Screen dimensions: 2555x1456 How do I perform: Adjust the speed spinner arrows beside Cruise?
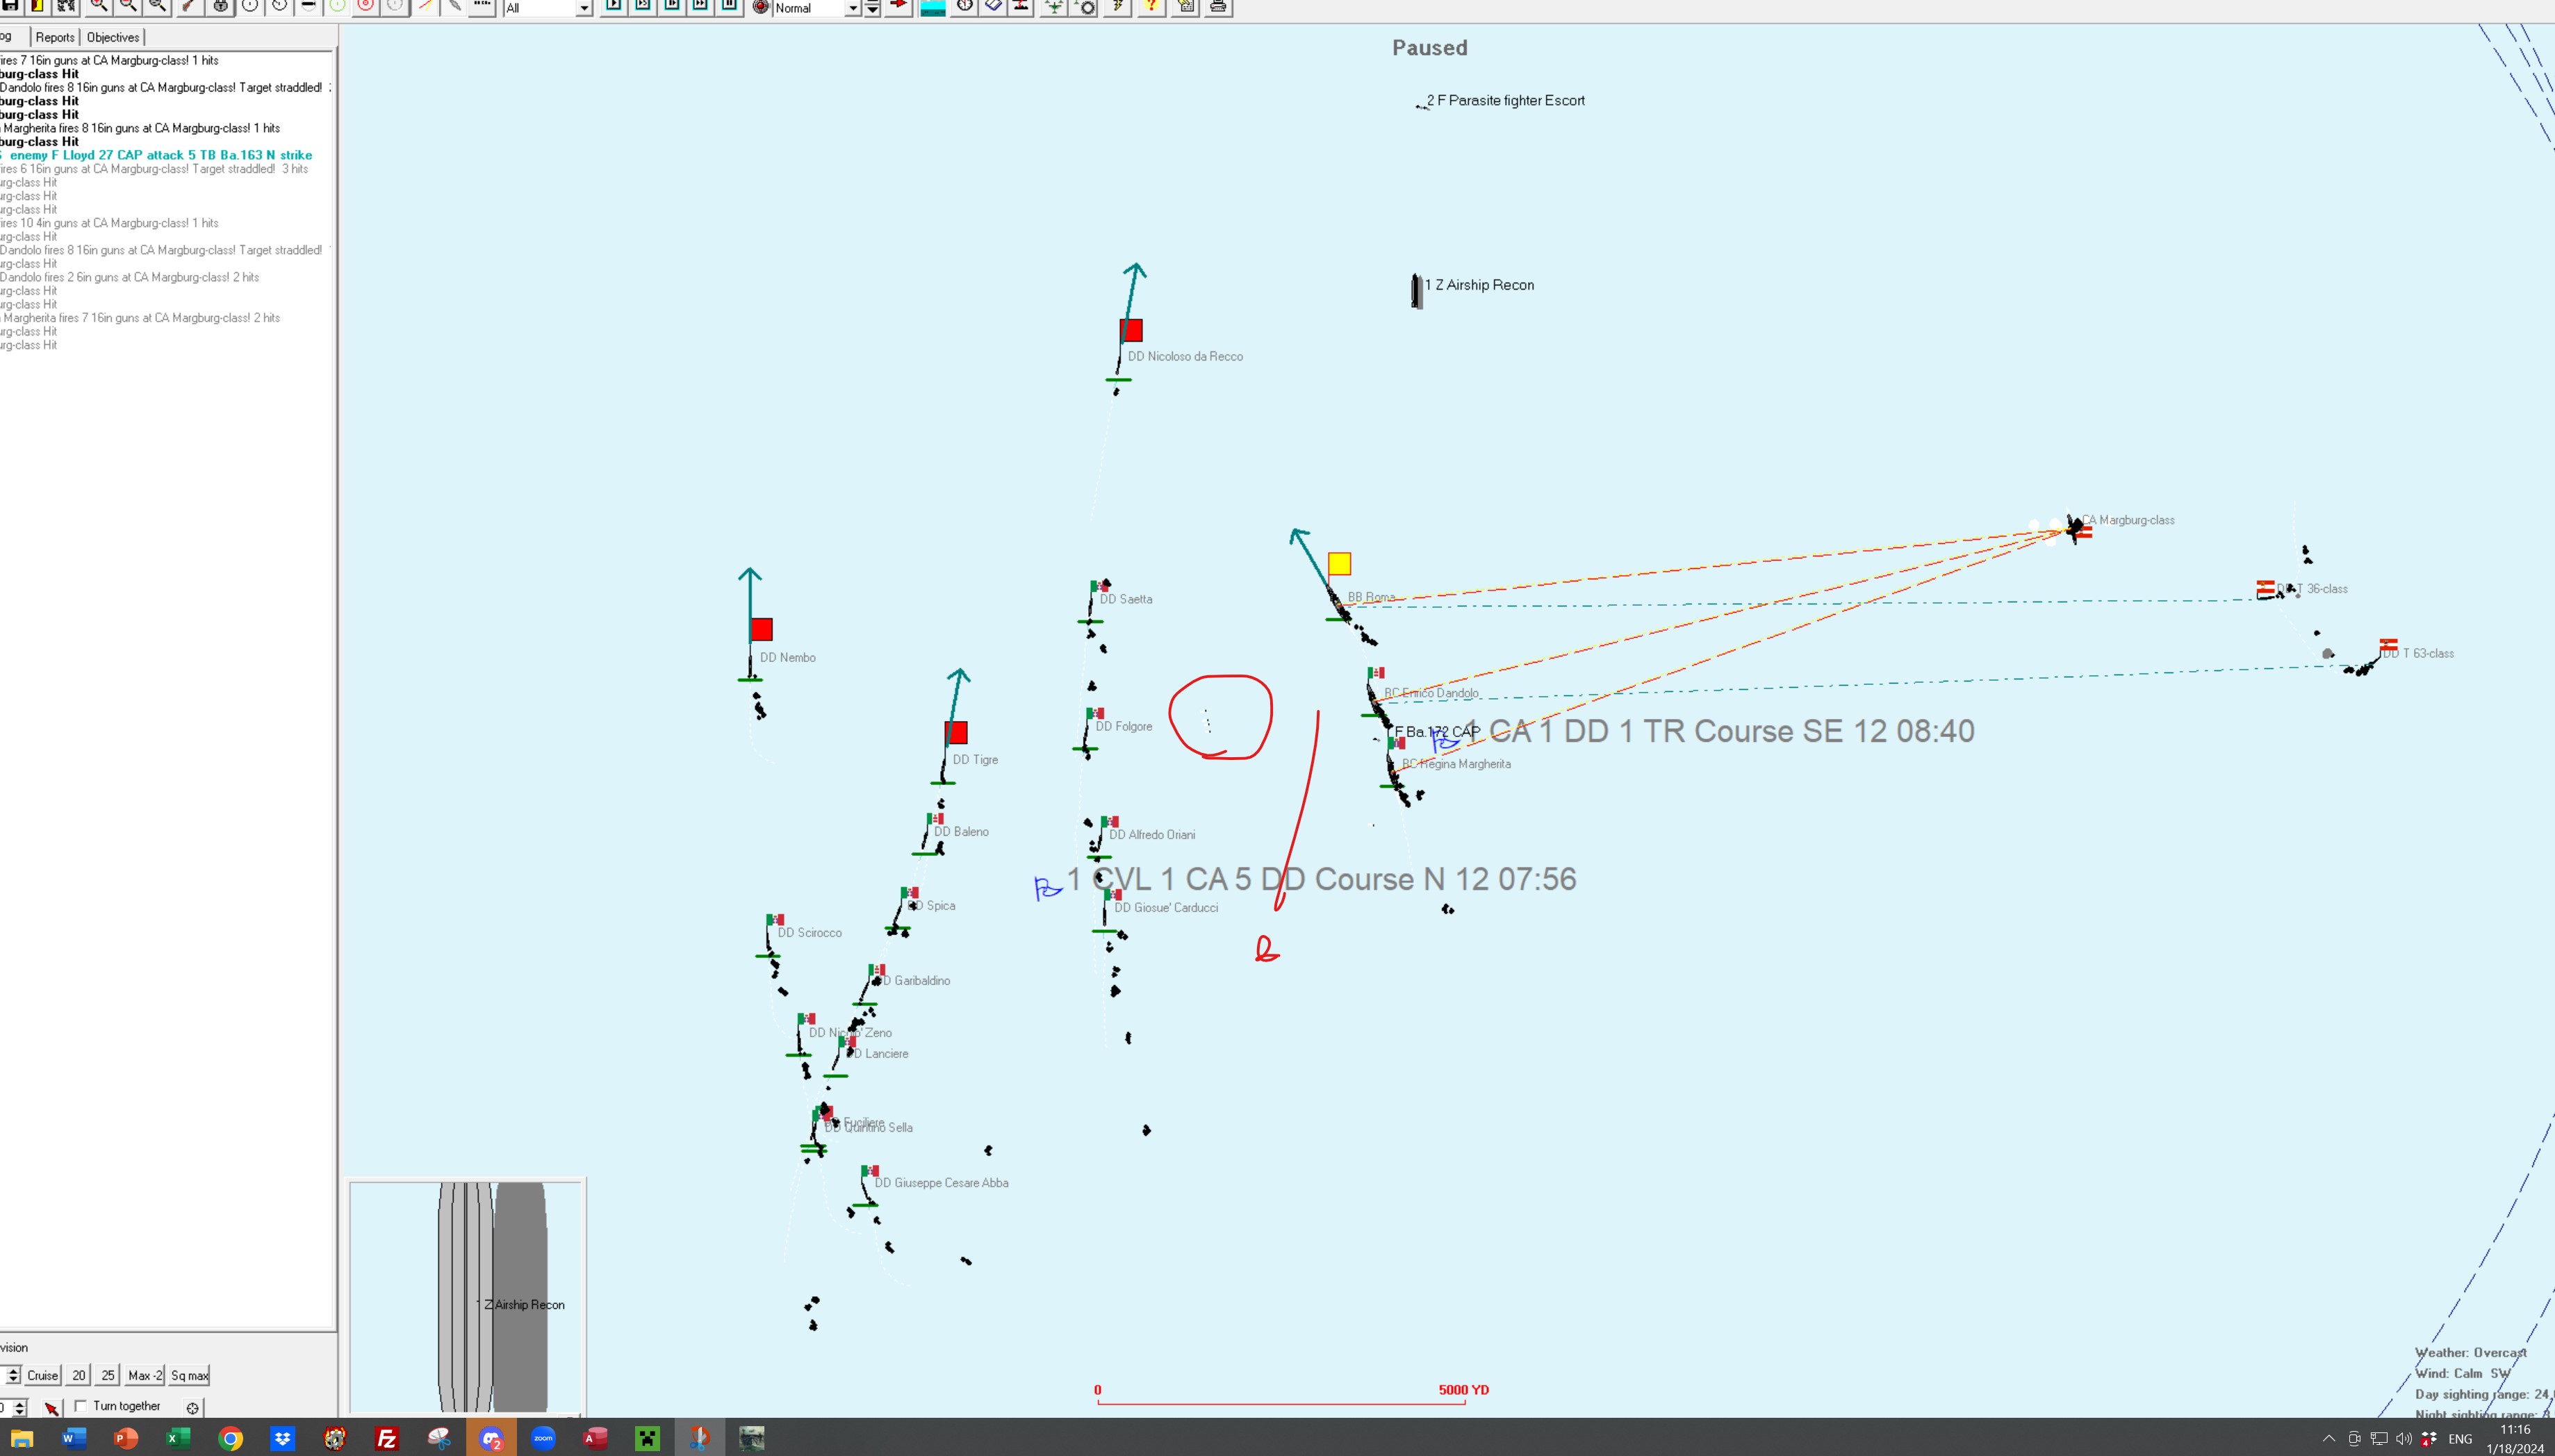tap(13, 1375)
